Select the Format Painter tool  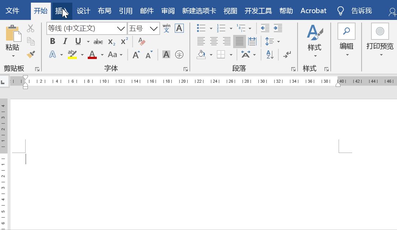(x=31, y=54)
